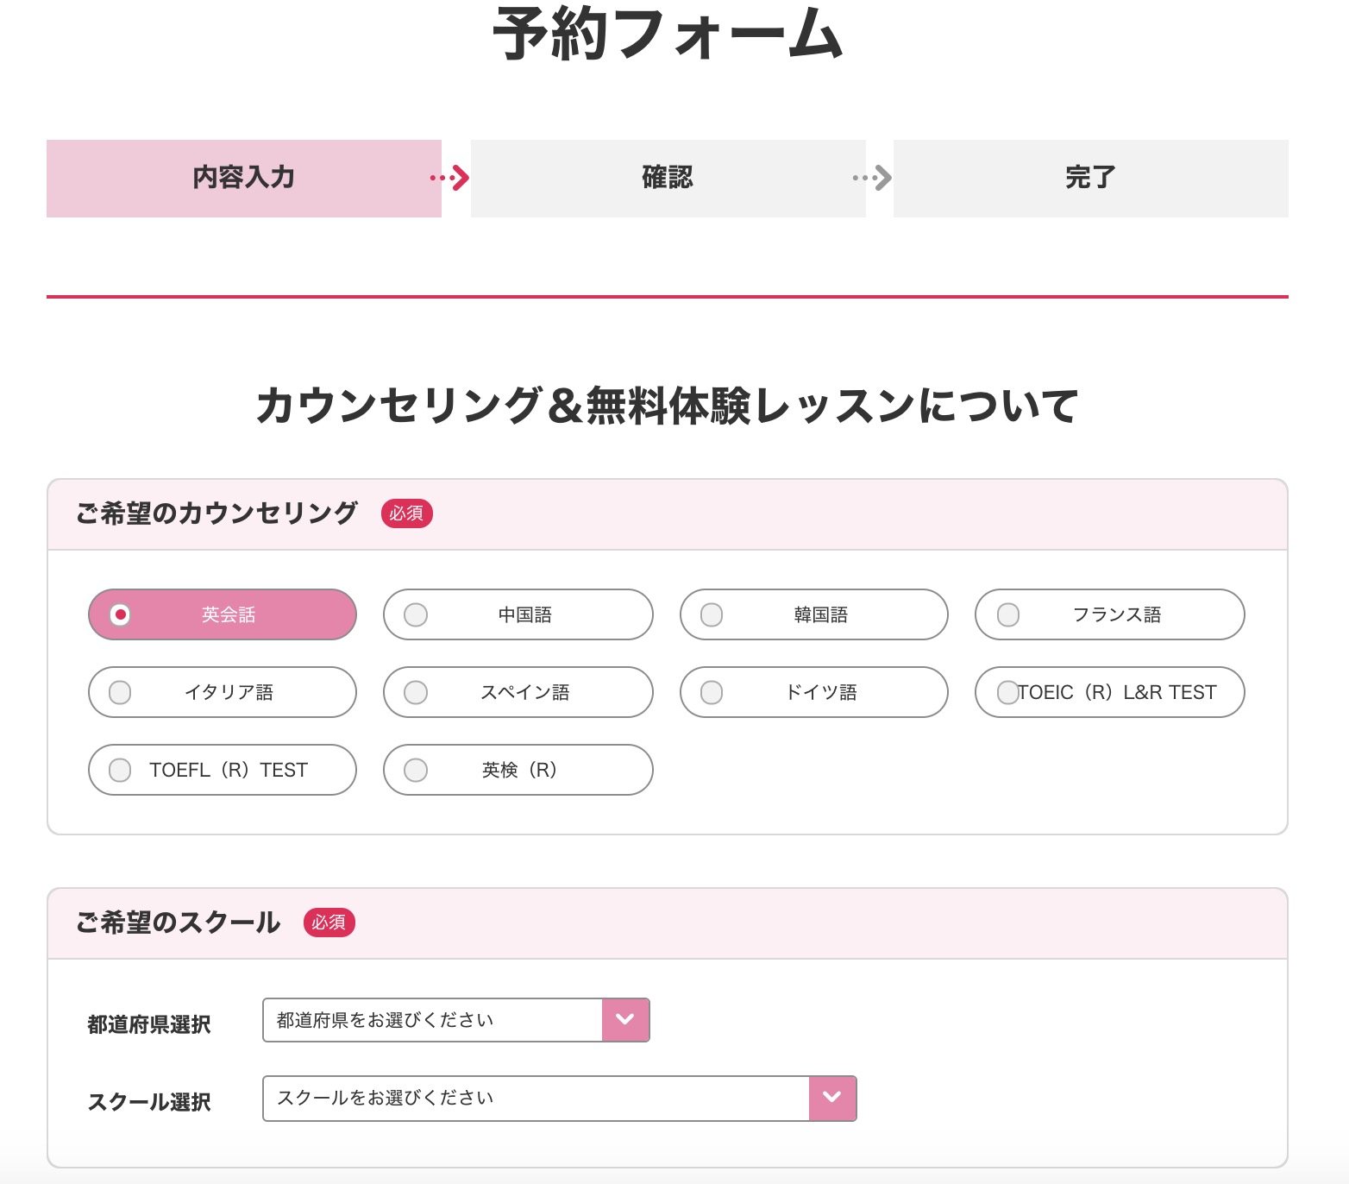Select ドイツ語 counseling option
This screenshot has width=1349, height=1184.
(x=813, y=692)
